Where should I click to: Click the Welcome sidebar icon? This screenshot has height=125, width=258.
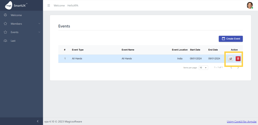coord(5,15)
